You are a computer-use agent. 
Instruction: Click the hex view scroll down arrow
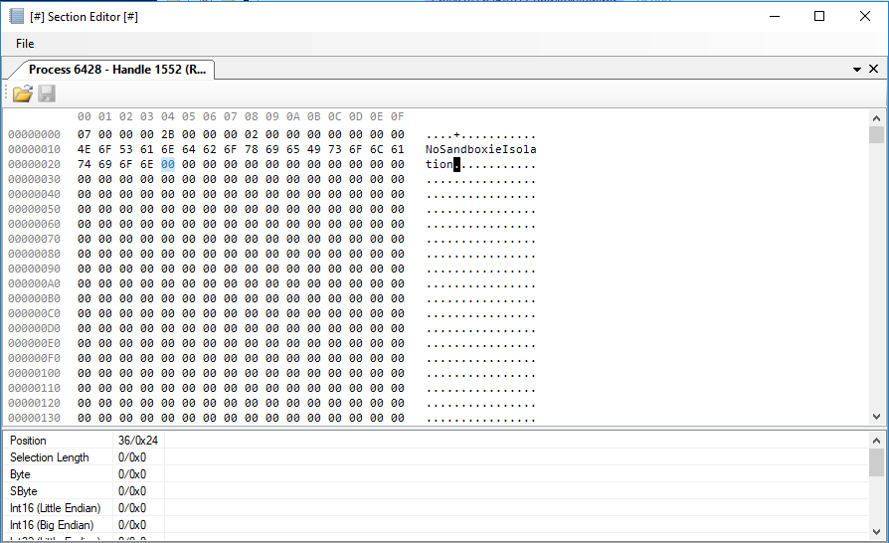click(876, 417)
